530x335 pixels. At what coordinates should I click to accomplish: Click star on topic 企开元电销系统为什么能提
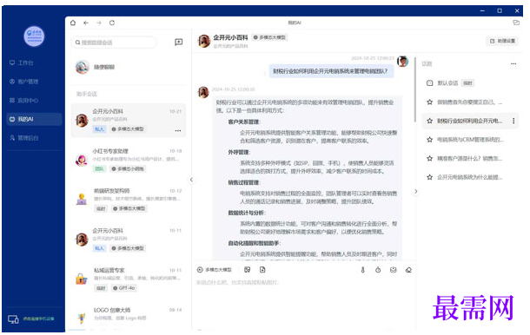429,177
